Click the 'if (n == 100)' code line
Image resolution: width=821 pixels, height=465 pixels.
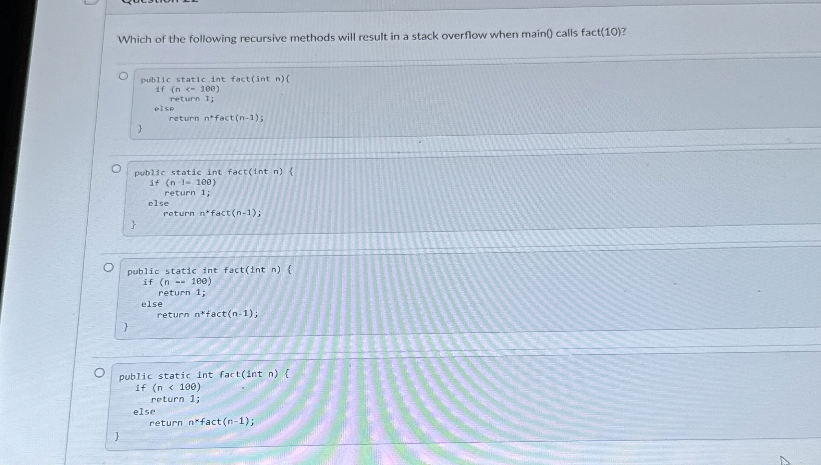[177, 282]
